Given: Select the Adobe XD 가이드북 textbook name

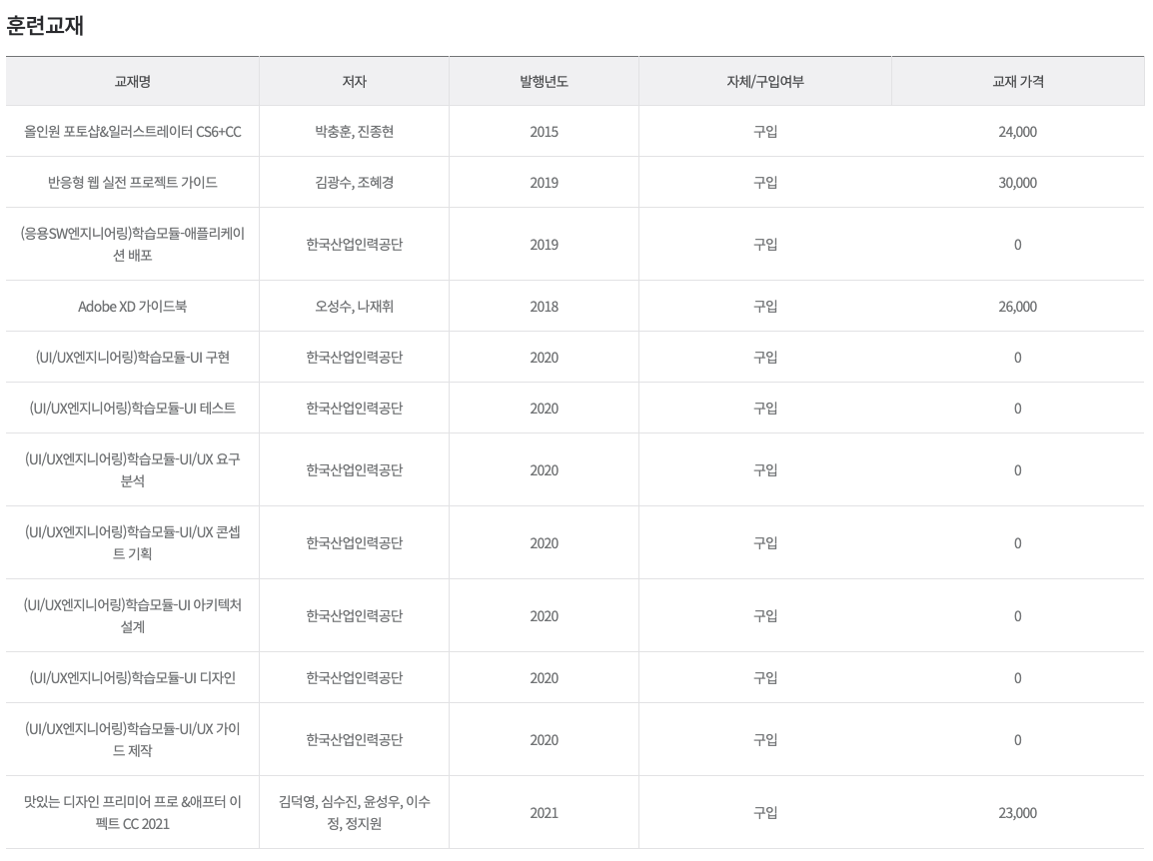Looking at the screenshot, I should coord(132,307).
